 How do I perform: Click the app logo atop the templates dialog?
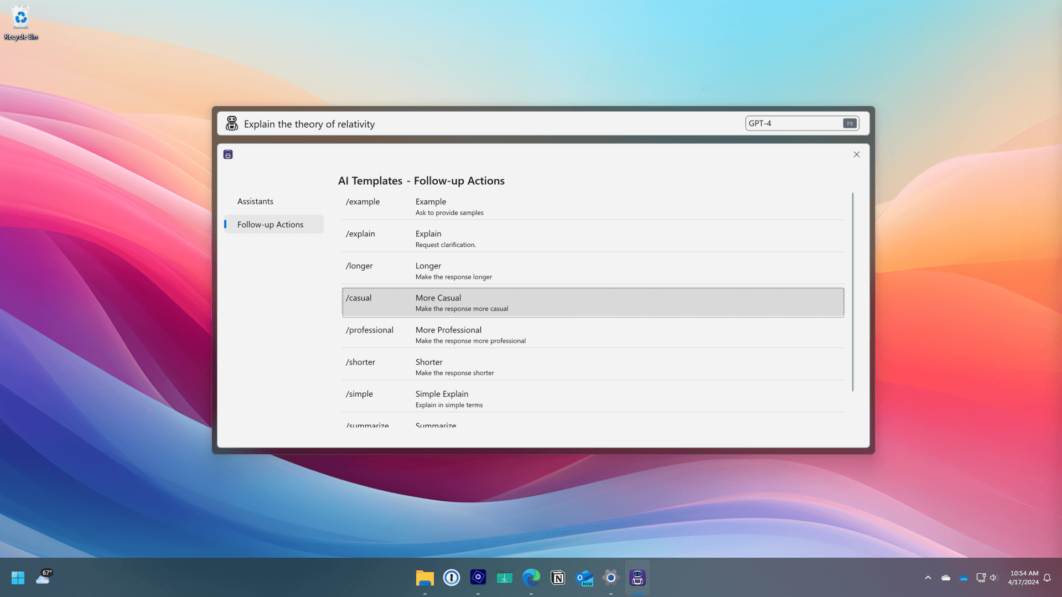(229, 154)
